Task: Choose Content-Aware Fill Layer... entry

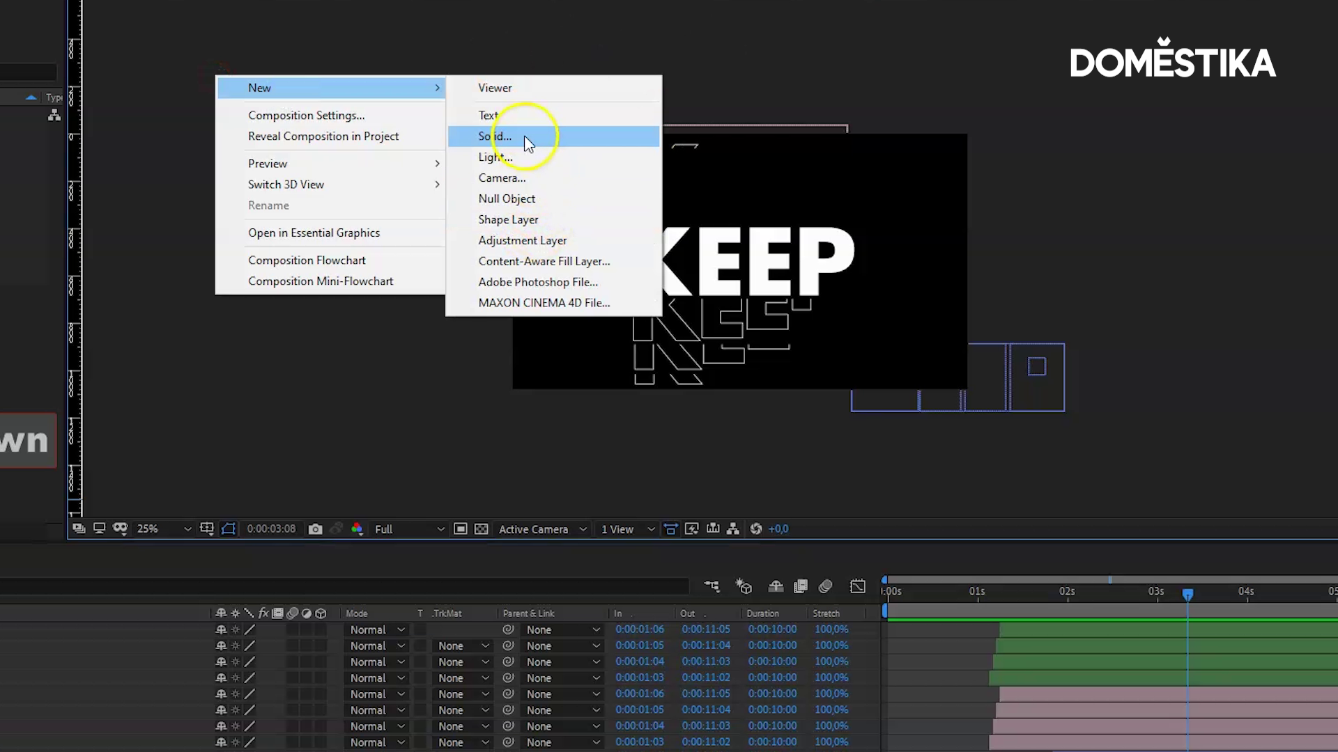Action: (x=553, y=261)
